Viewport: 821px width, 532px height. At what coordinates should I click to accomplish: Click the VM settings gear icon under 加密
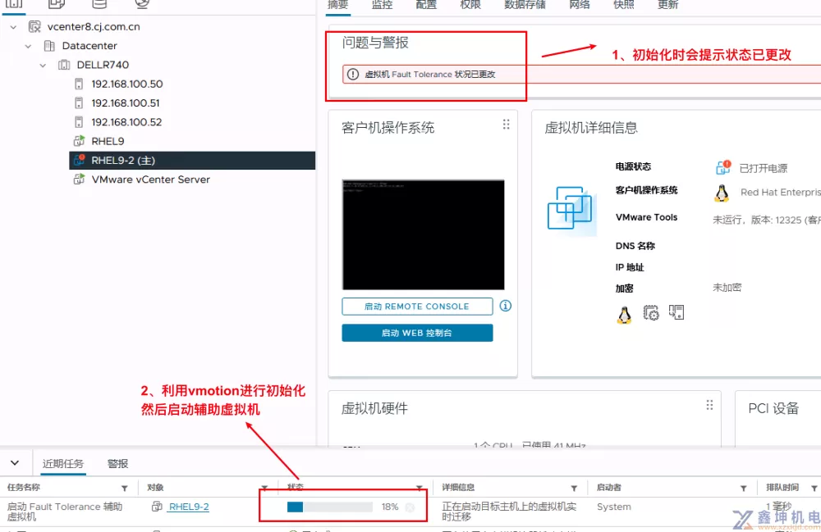coord(651,313)
